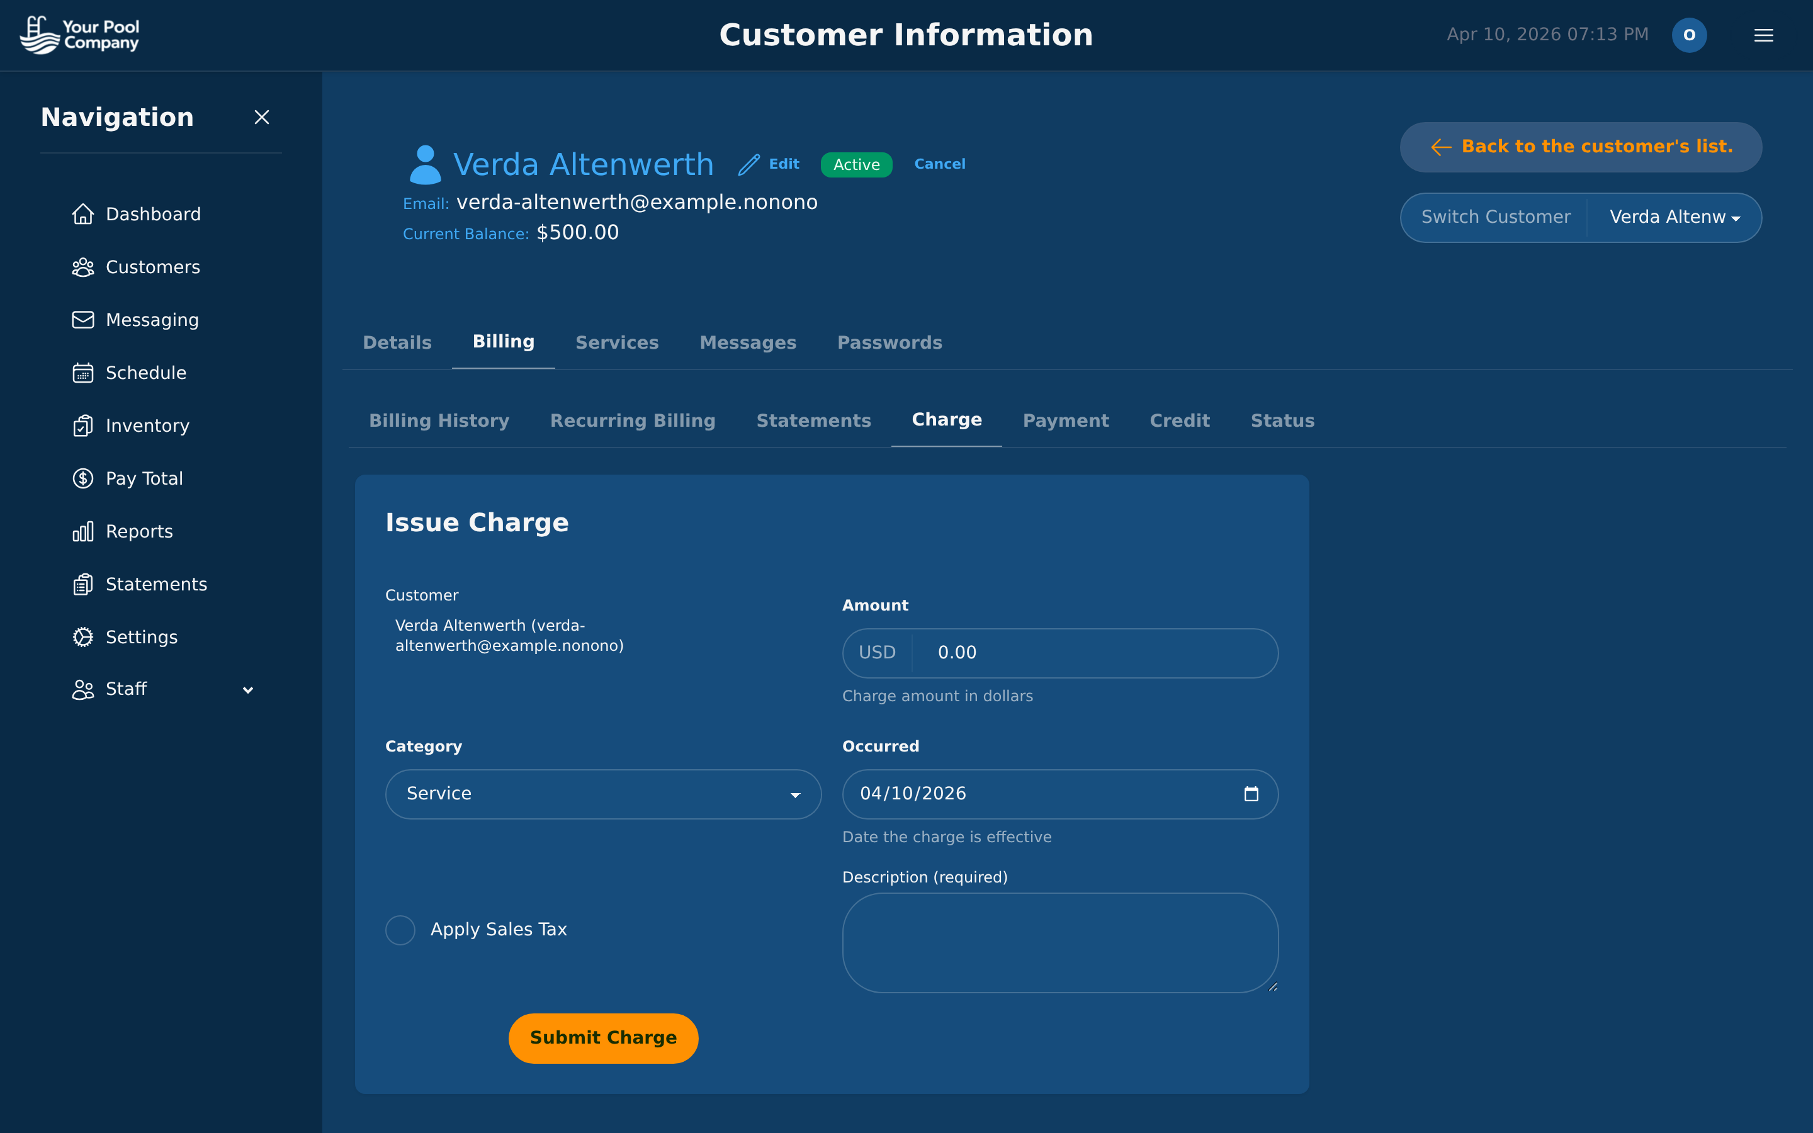The width and height of the screenshot is (1813, 1133).
Task: Click the Cancel link next to Active badge
Action: point(939,164)
